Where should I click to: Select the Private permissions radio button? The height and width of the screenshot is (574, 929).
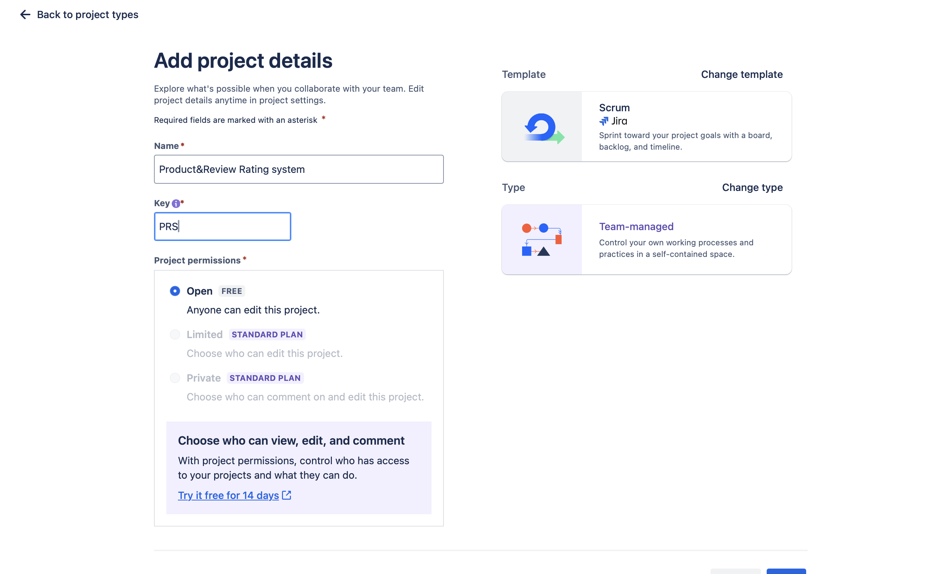pyautogui.click(x=175, y=378)
